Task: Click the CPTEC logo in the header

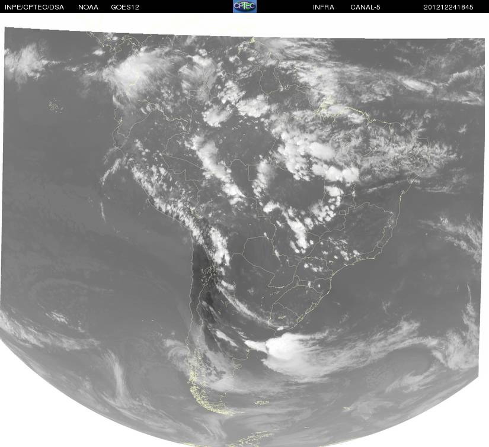Action: [x=245, y=7]
